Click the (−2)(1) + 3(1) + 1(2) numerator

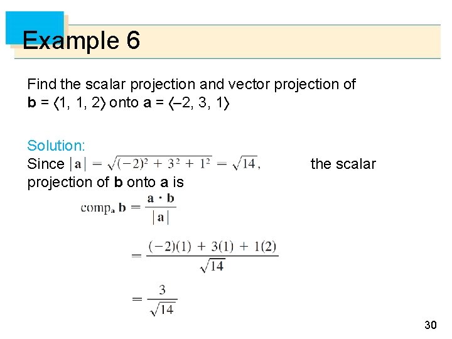pyautogui.click(x=213, y=246)
